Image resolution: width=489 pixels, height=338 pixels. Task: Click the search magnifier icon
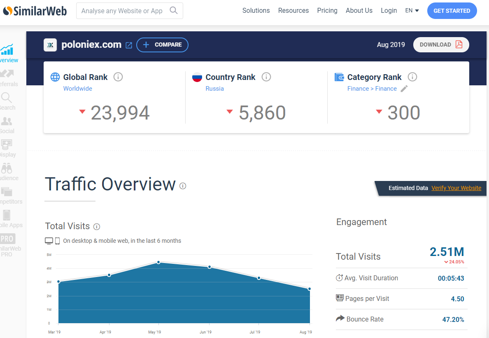coord(174,11)
